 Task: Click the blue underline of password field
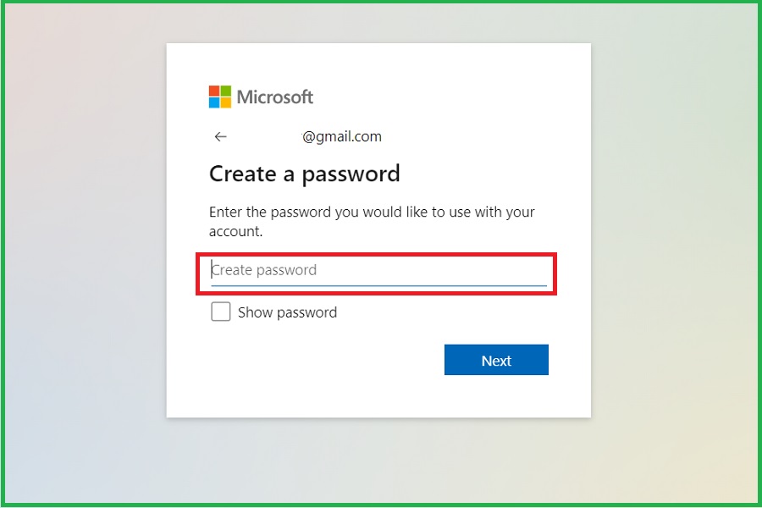tap(378, 285)
